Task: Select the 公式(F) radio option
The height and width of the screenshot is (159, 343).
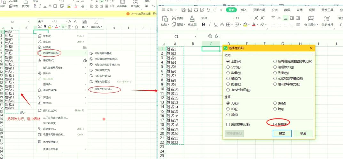Action: [x=228, y=67]
